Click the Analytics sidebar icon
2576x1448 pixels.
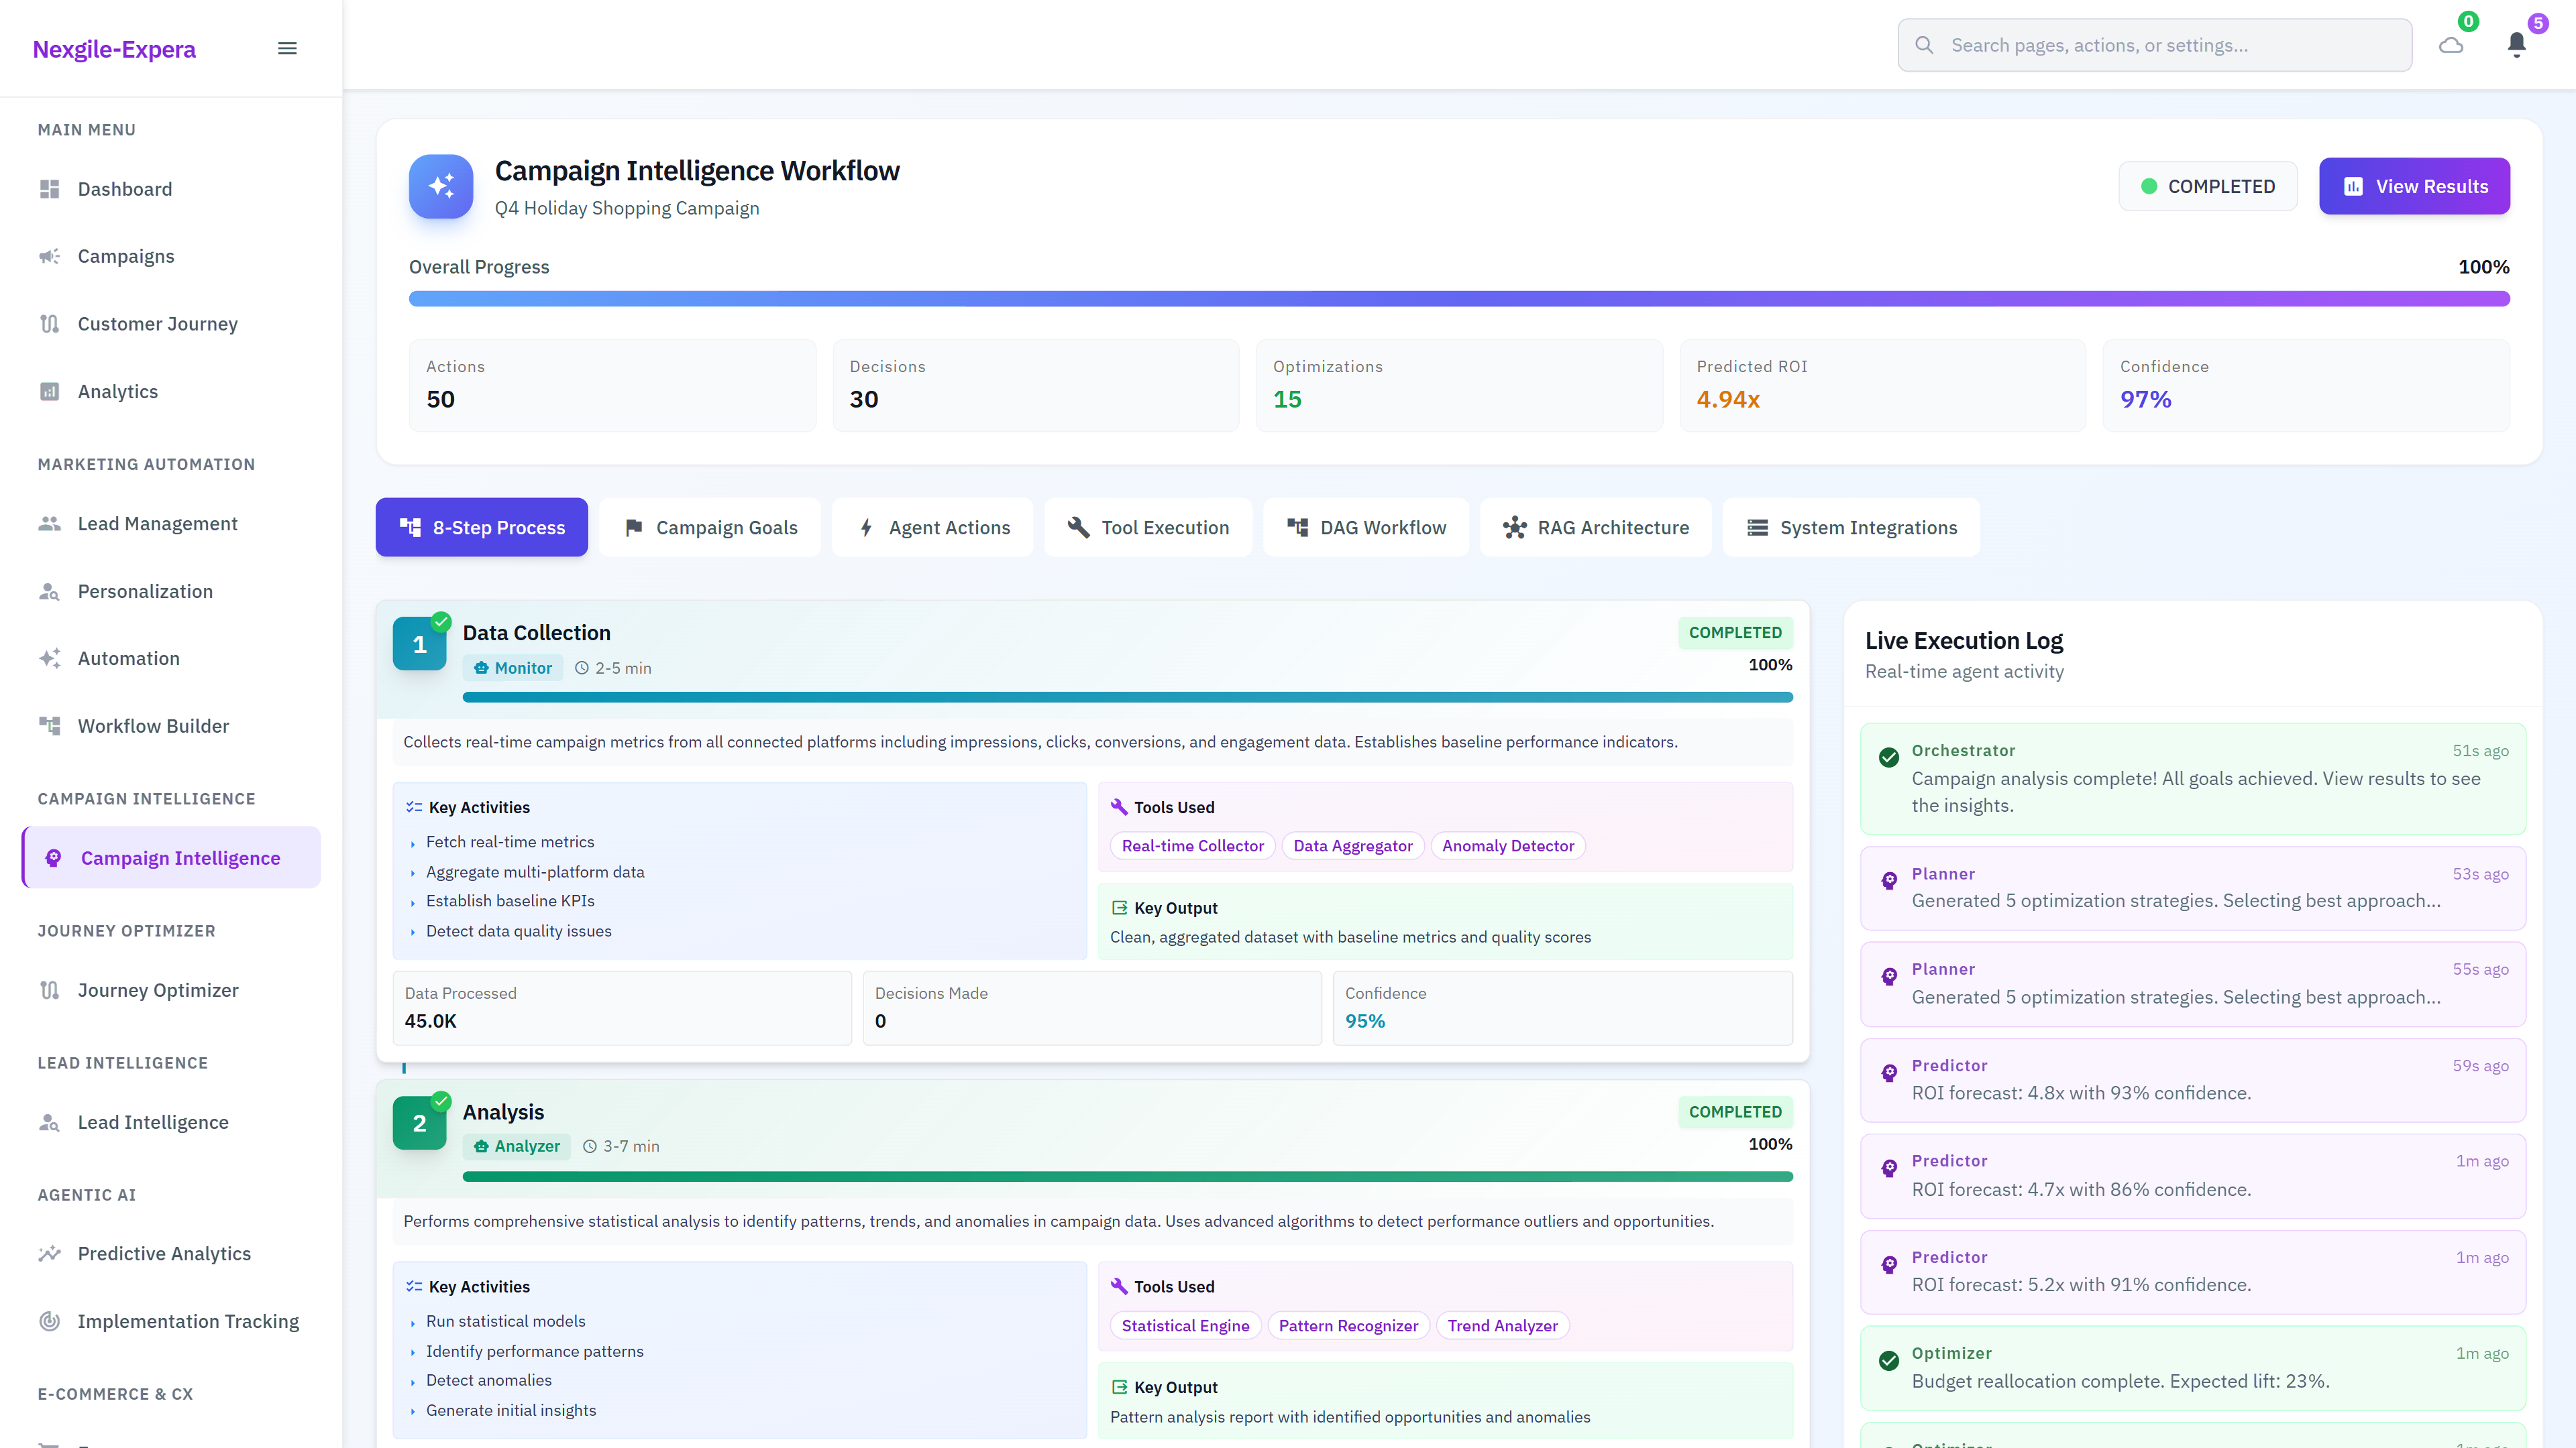(50, 391)
